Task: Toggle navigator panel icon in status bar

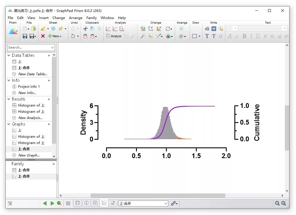Action: click(x=10, y=203)
